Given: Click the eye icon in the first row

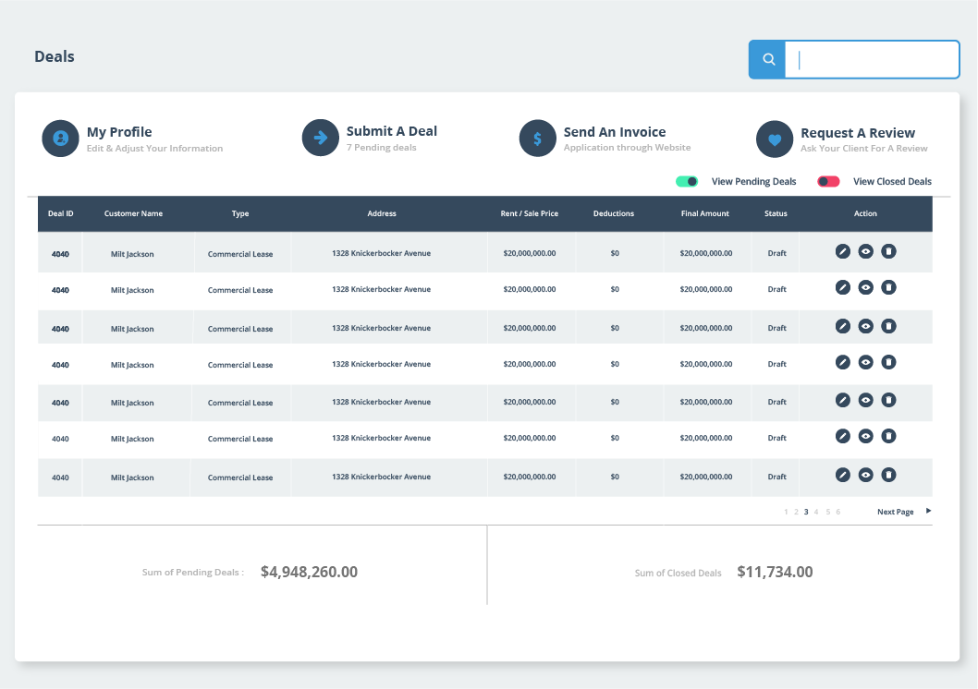Looking at the screenshot, I should pos(865,251).
